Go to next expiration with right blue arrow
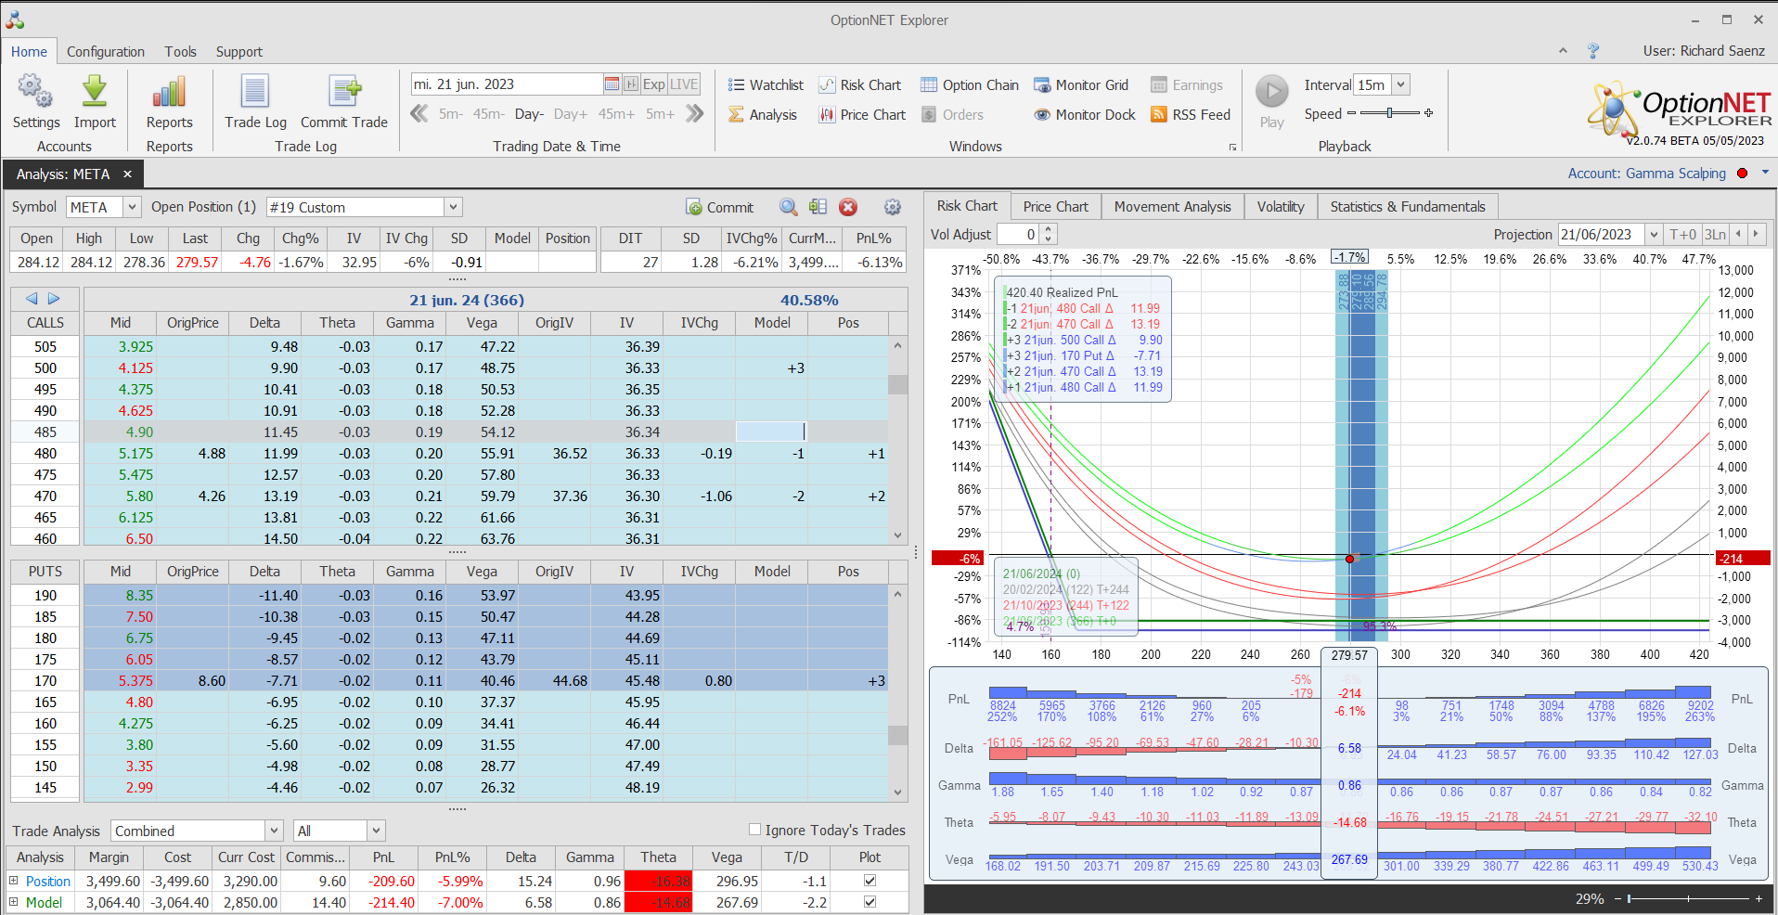1778x915 pixels. [x=54, y=299]
